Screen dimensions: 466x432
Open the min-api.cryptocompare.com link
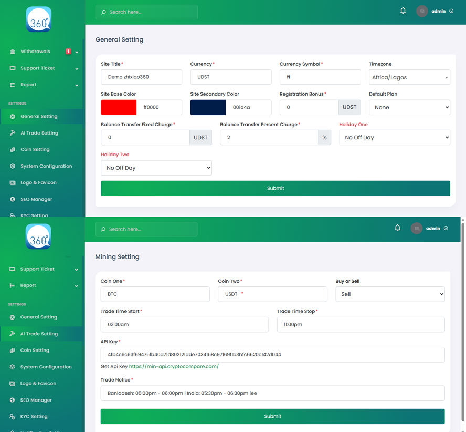(174, 366)
